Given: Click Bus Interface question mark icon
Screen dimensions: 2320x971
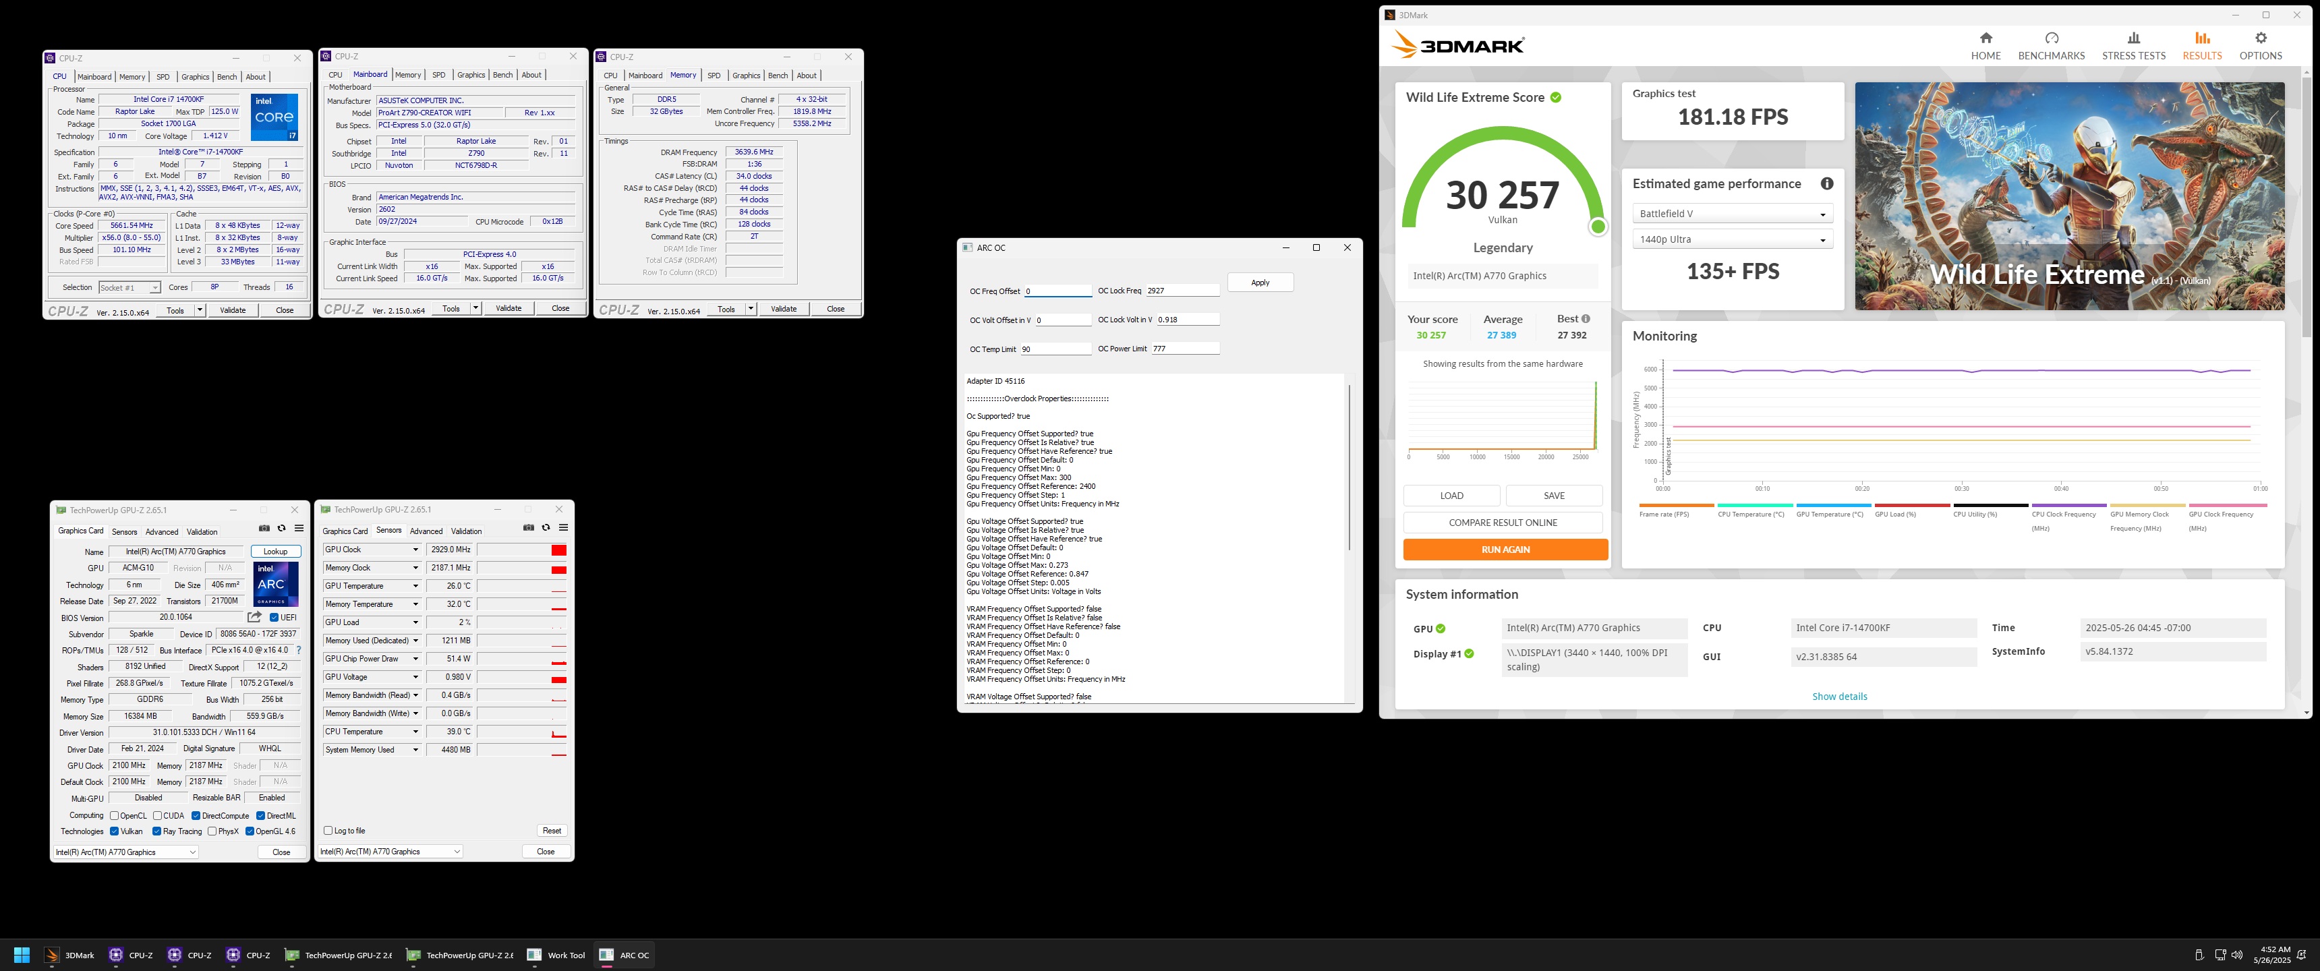Looking at the screenshot, I should [298, 650].
